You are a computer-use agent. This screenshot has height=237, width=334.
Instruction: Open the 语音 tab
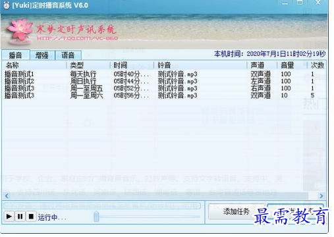pyautogui.click(x=68, y=55)
